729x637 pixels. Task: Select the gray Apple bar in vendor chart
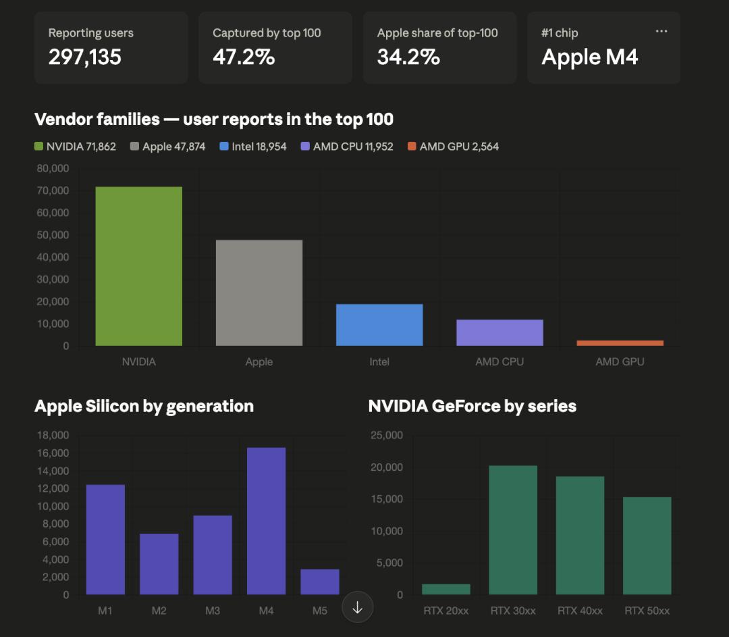(x=259, y=292)
